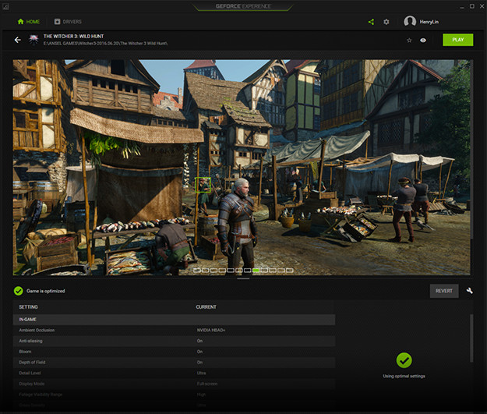Click the game install path text
Image resolution: width=487 pixels, height=414 pixels.
click(105, 44)
